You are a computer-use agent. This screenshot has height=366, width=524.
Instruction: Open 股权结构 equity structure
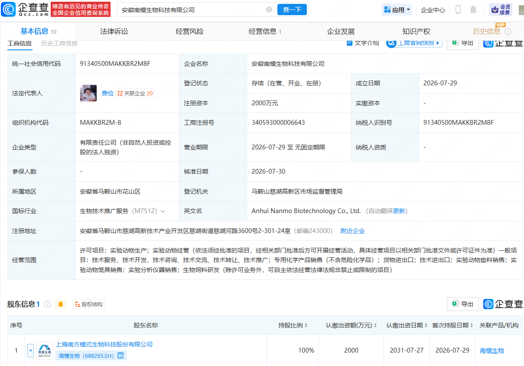tap(89, 304)
